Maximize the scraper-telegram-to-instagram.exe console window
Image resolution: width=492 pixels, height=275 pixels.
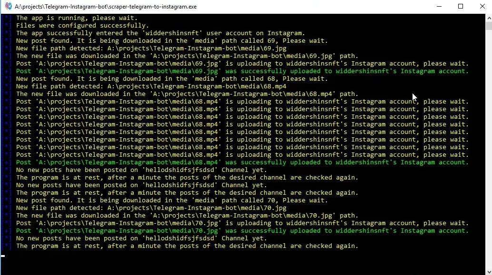point(461,6)
